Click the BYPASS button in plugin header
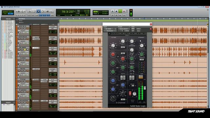Screen dimensions: 210x118 click(138, 29)
